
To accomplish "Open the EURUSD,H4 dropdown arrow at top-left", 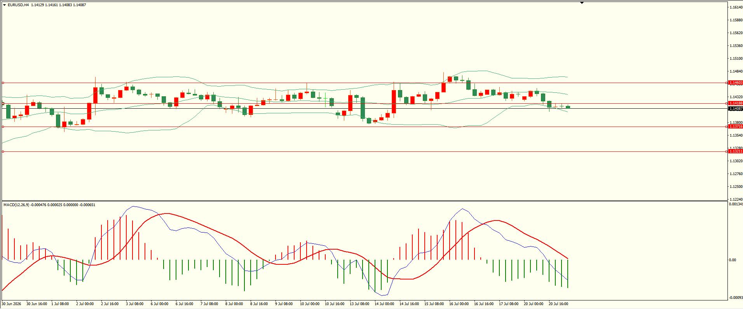I will [x=4, y=5].
